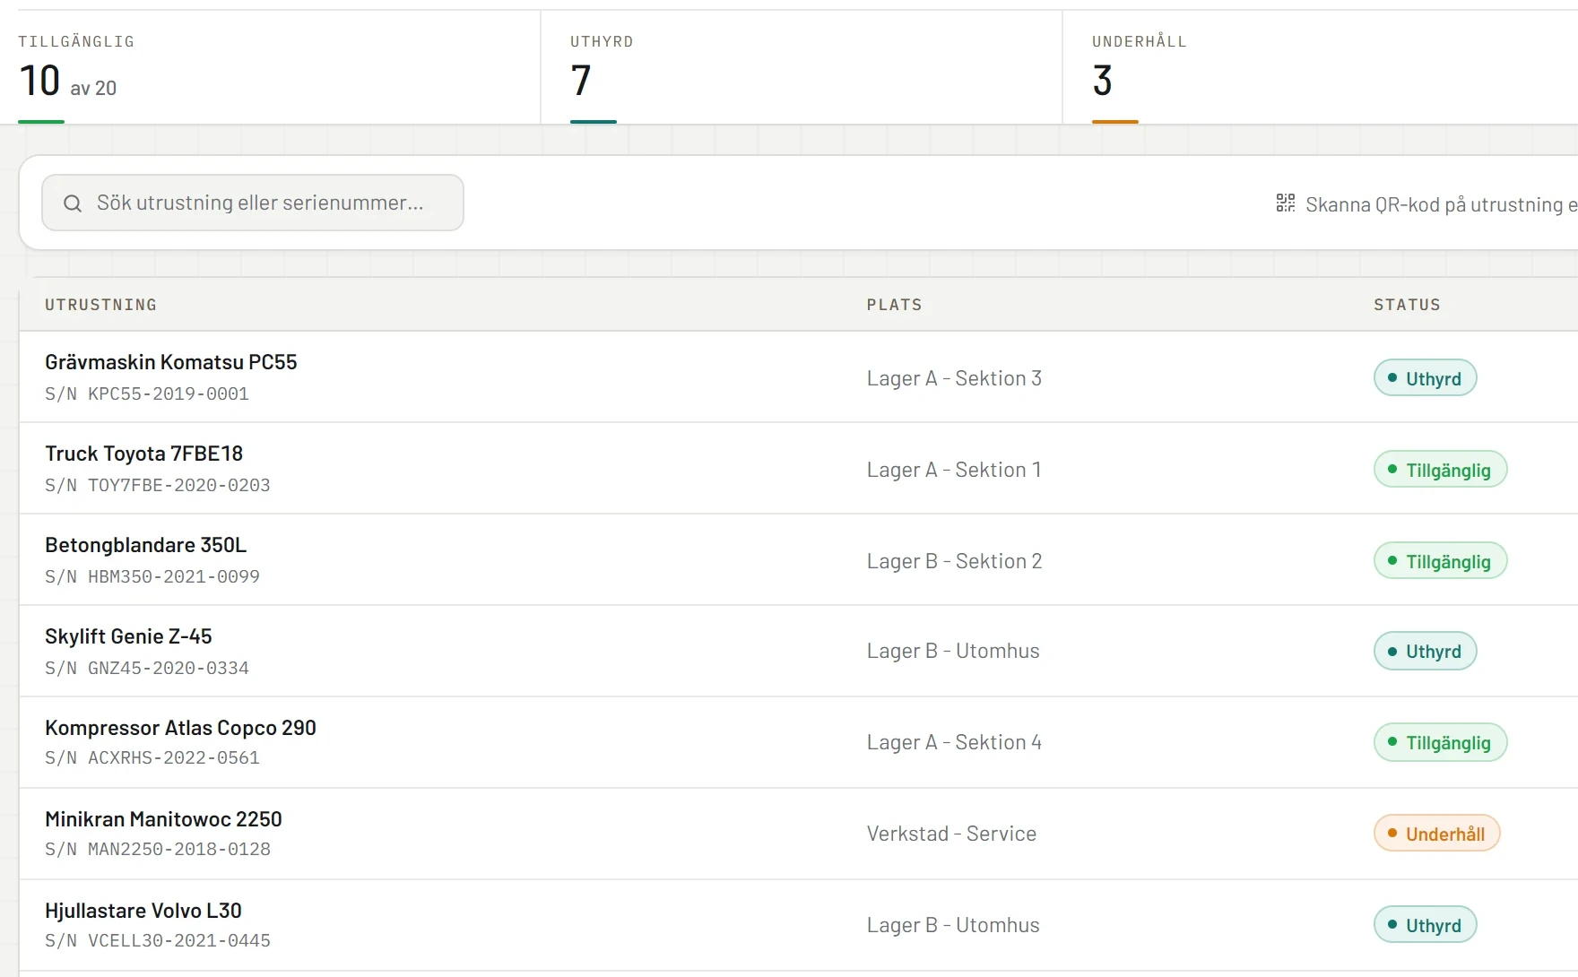
Task: Open Minikran Manitowoc 2250 row
Action: tap(798, 834)
